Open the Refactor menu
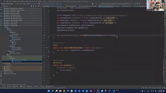The width and height of the screenshot is (166, 93). pyautogui.click(x=23, y=1)
